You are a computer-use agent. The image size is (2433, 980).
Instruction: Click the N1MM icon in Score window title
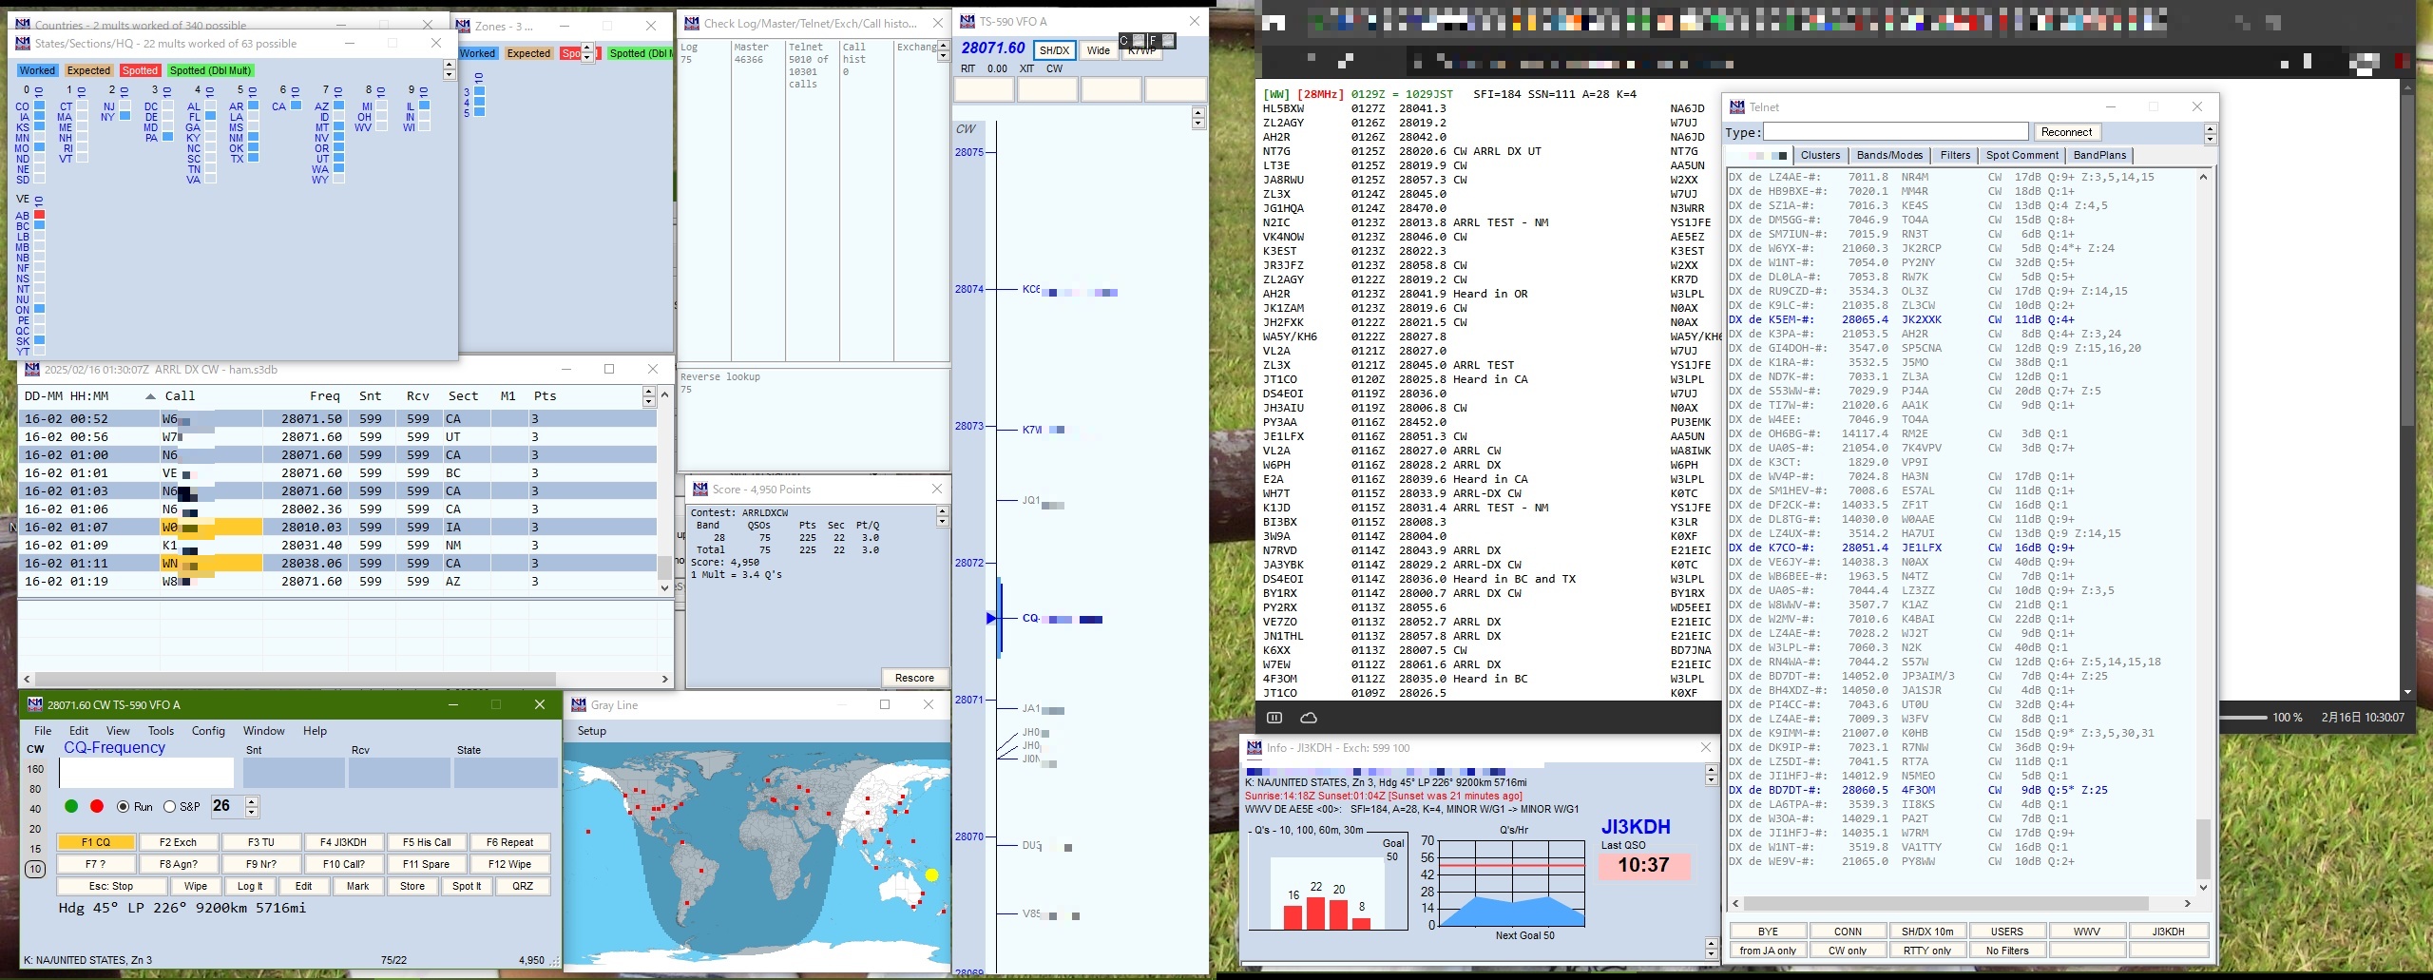(x=700, y=490)
